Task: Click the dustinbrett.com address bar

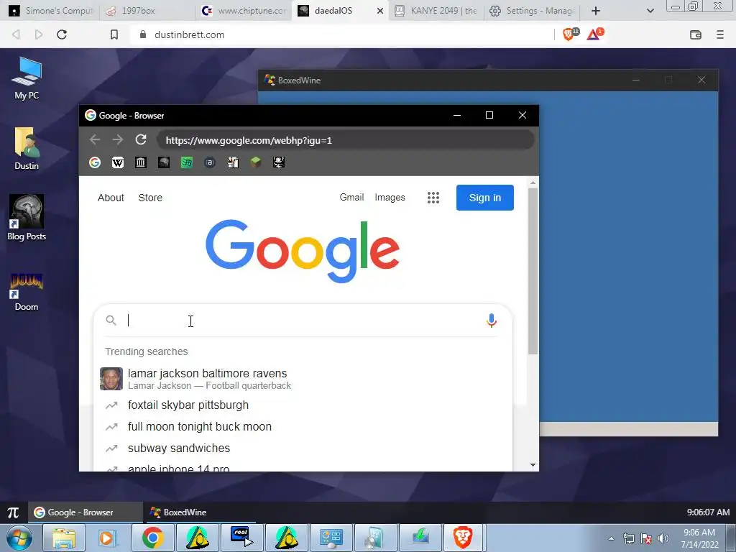Action: tap(343, 34)
